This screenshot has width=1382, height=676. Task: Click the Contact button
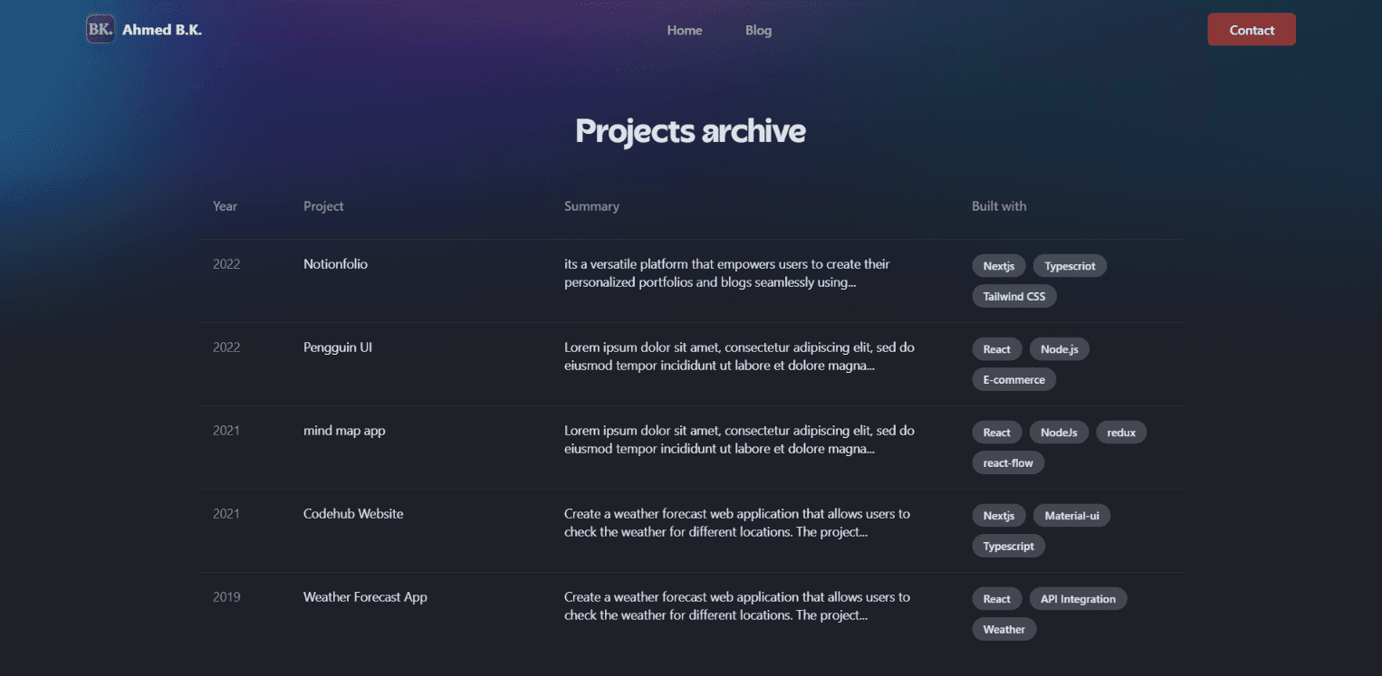(x=1252, y=29)
